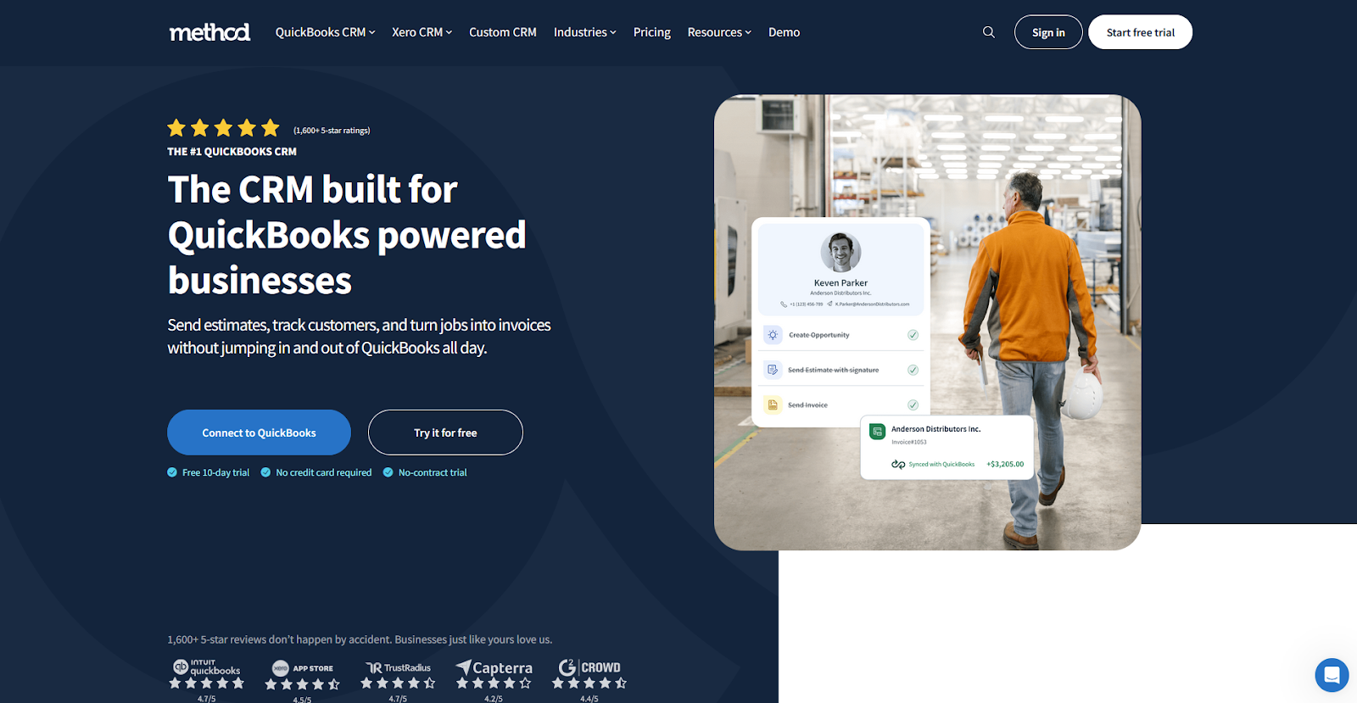Image resolution: width=1357 pixels, height=703 pixels.
Task: Toggle the Send Invoice check circle
Action: [x=913, y=405]
